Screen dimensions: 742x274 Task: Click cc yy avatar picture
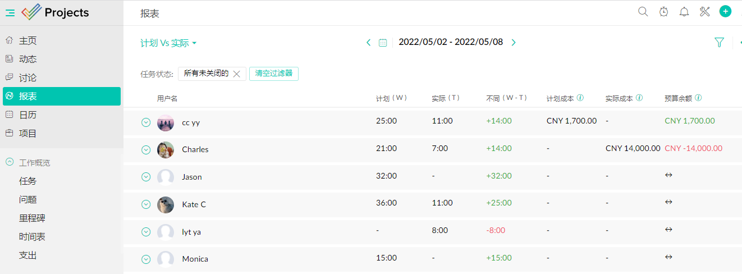pos(166,122)
